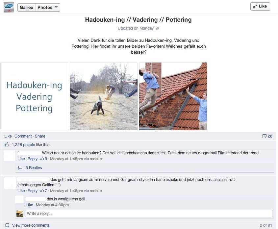278x229 pixels.
Task: Click the thumbs-up Like button at top right
Action: click(x=260, y=6)
